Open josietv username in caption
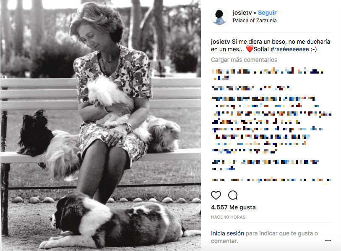The width and height of the screenshot is (341, 251). [220, 42]
